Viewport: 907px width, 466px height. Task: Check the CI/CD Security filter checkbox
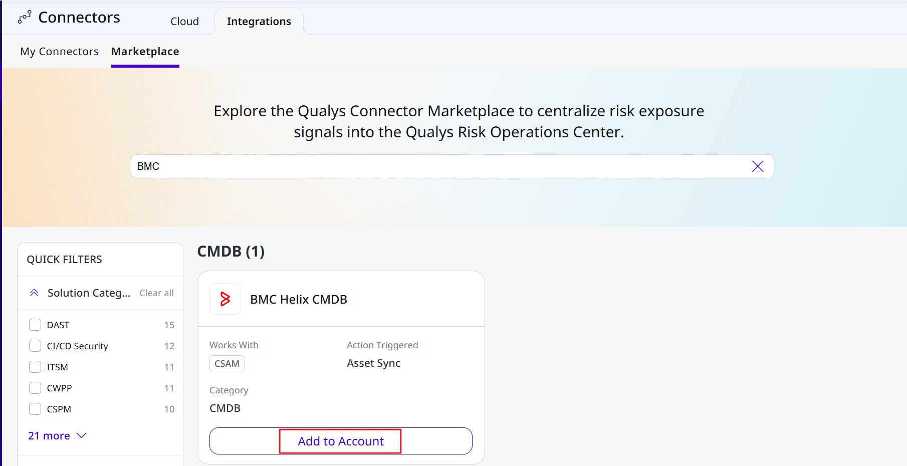tap(35, 346)
